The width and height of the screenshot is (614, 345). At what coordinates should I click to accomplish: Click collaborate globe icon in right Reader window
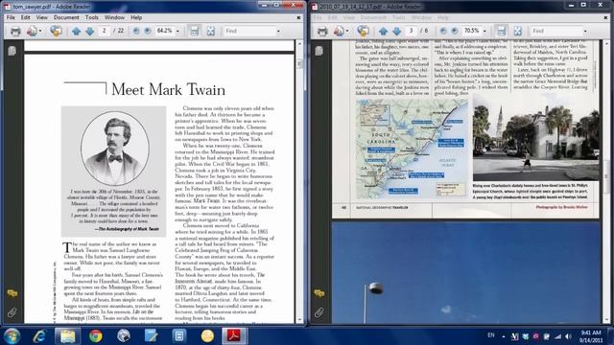coord(363,31)
